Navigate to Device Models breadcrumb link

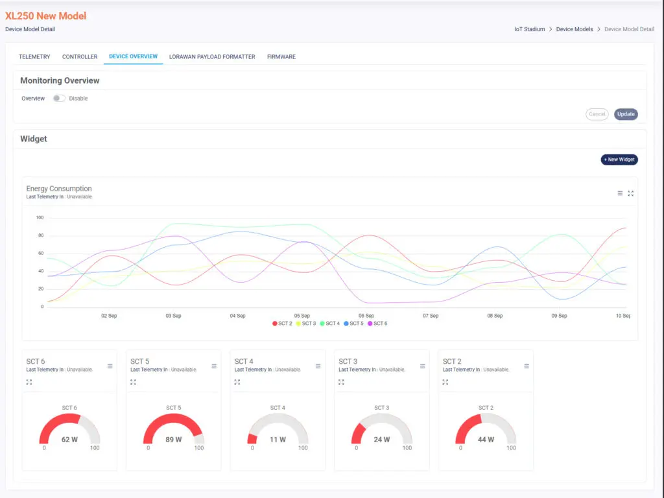pos(575,29)
